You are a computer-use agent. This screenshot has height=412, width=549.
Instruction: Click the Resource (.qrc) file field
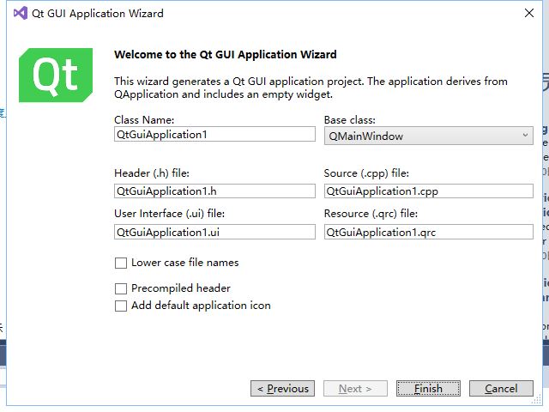(x=428, y=232)
